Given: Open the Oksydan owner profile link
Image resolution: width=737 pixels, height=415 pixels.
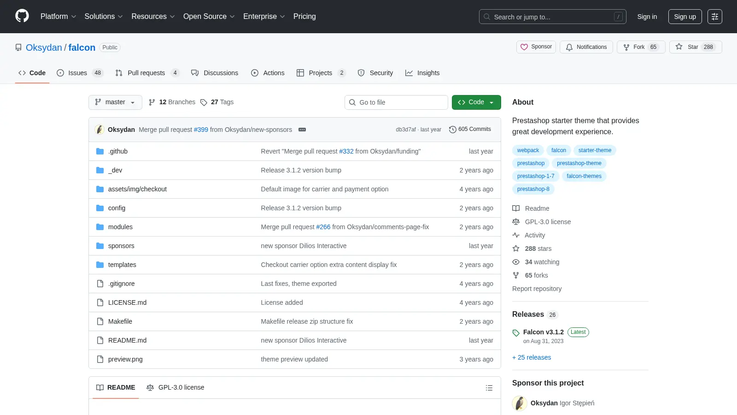Looking at the screenshot, I should coord(44,47).
